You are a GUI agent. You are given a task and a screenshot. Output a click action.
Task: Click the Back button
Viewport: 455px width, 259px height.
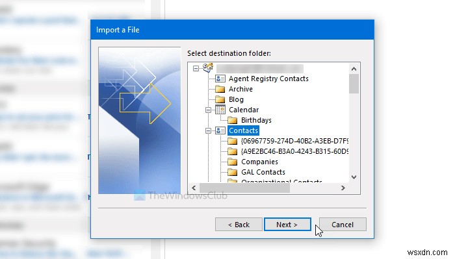[x=239, y=225]
